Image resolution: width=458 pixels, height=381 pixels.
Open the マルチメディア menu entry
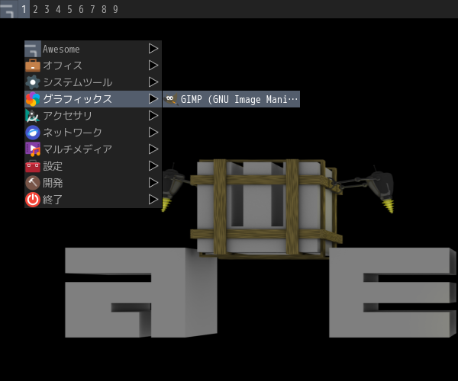(x=93, y=149)
